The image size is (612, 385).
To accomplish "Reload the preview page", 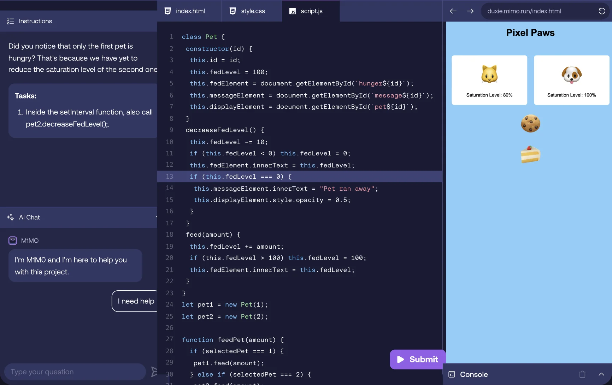I will click(x=602, y=11).
